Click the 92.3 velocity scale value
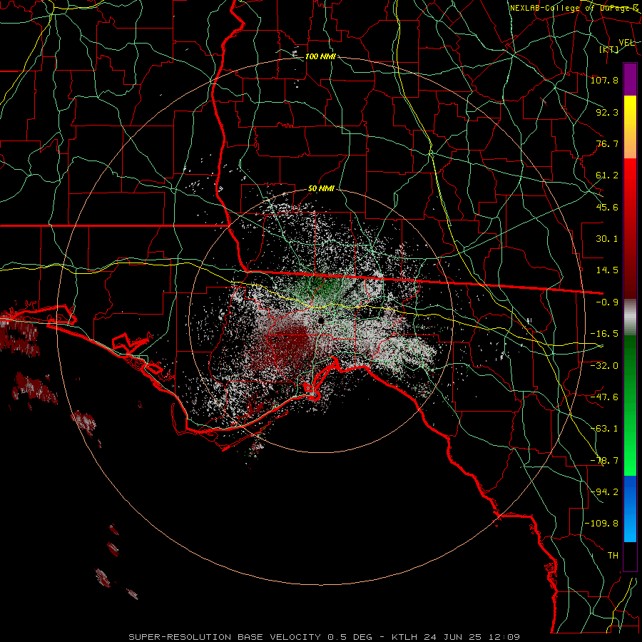 coord(607,112)
